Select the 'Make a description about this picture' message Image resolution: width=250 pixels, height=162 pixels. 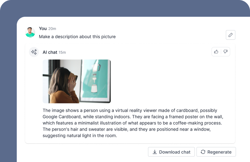point(77,37)
